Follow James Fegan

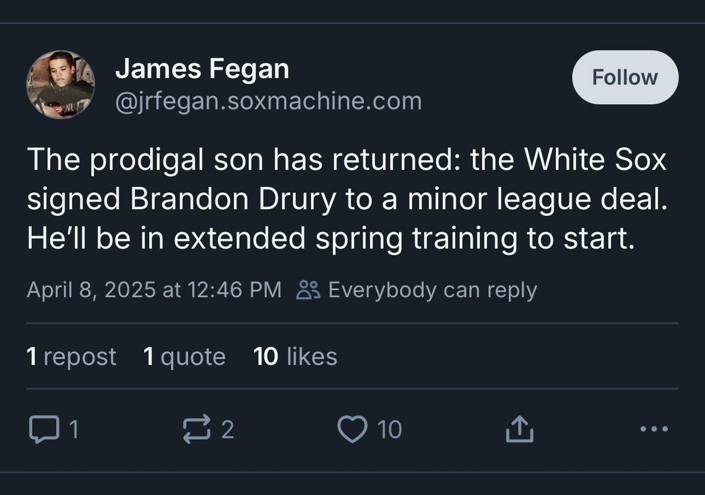coord(625,77)
